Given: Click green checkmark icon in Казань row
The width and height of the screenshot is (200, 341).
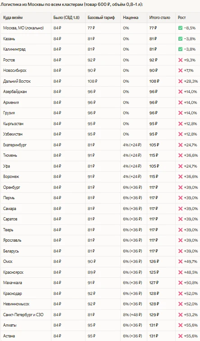Looking at the screenshot, I should pyautogui.click(x=180, y=39).
